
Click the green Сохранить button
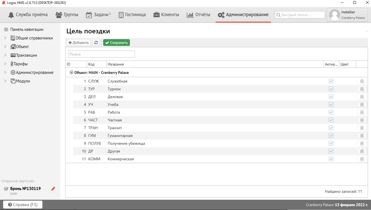pyautogui.click(x=117, y=42)
